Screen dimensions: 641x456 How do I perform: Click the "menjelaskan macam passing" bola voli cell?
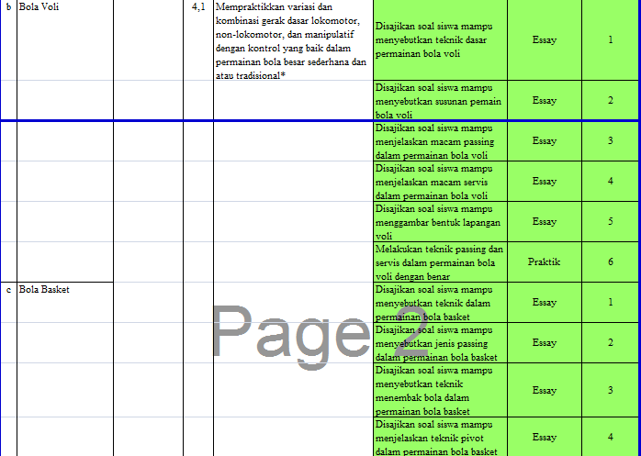(x=440, y=141)
